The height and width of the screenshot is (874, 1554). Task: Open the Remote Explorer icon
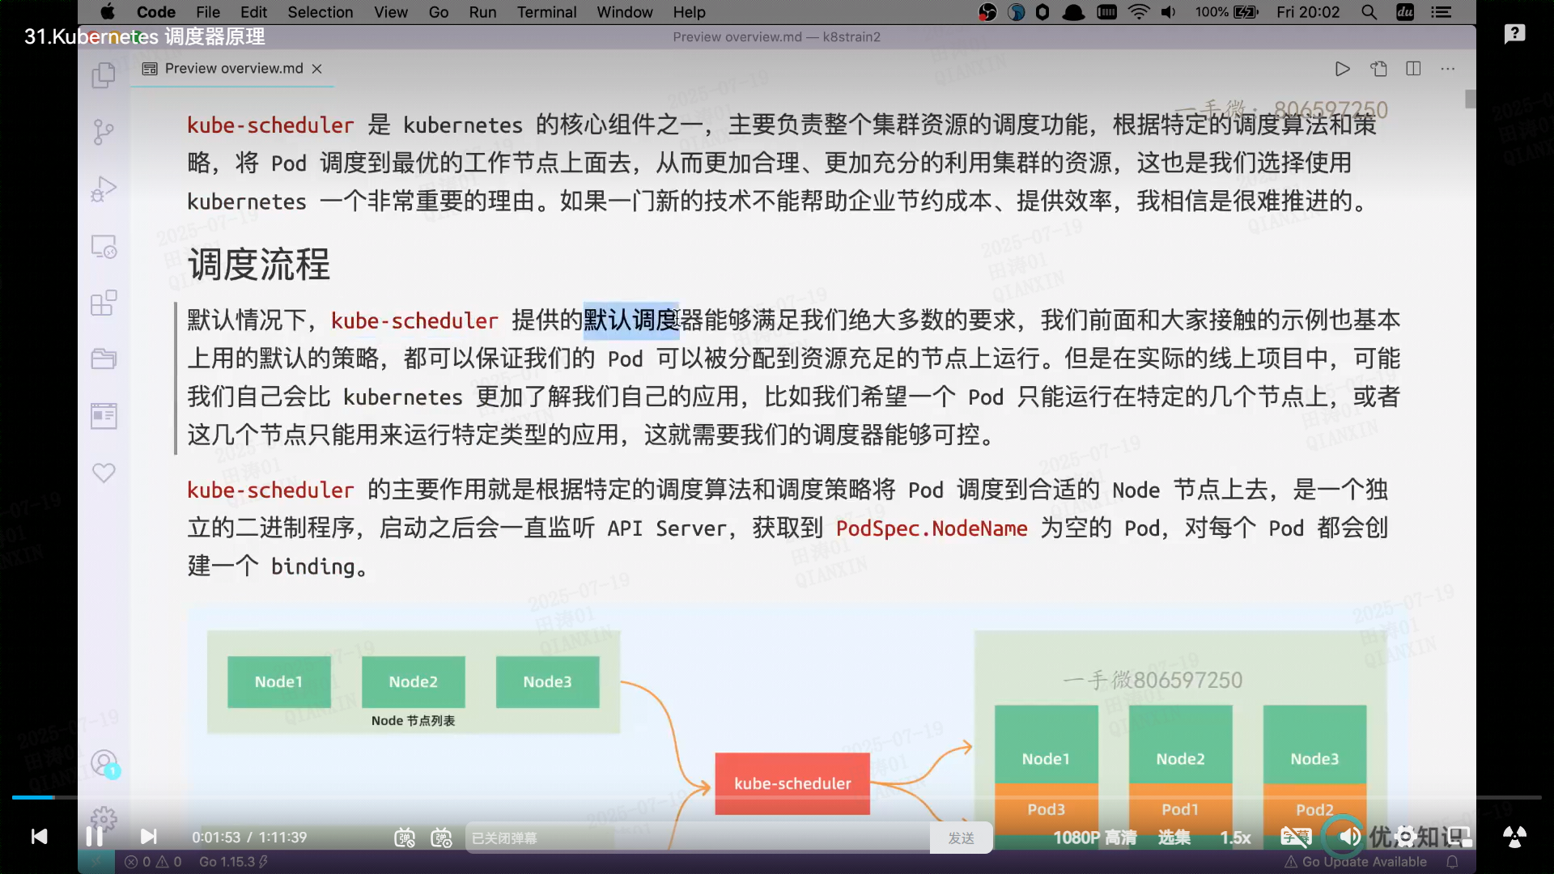click(x=104, y=246)
